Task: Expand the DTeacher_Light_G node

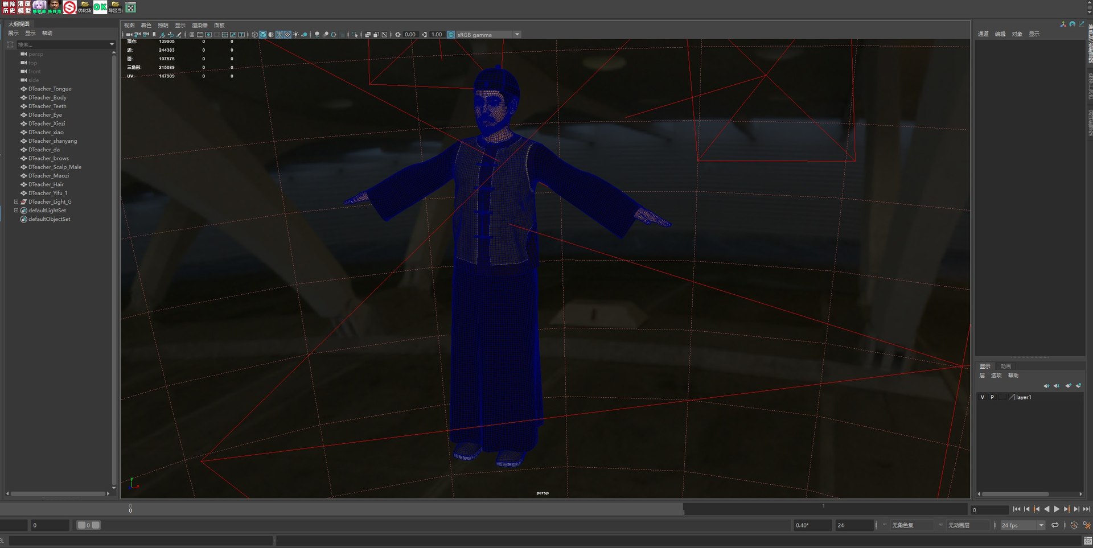Action: tap(16, 202)
